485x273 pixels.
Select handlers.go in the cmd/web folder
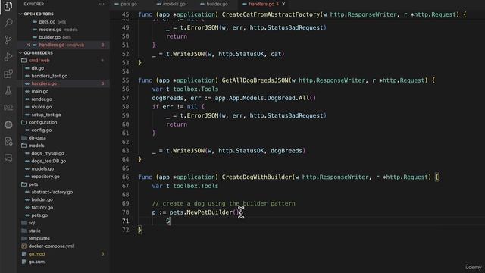coord(44,83)
